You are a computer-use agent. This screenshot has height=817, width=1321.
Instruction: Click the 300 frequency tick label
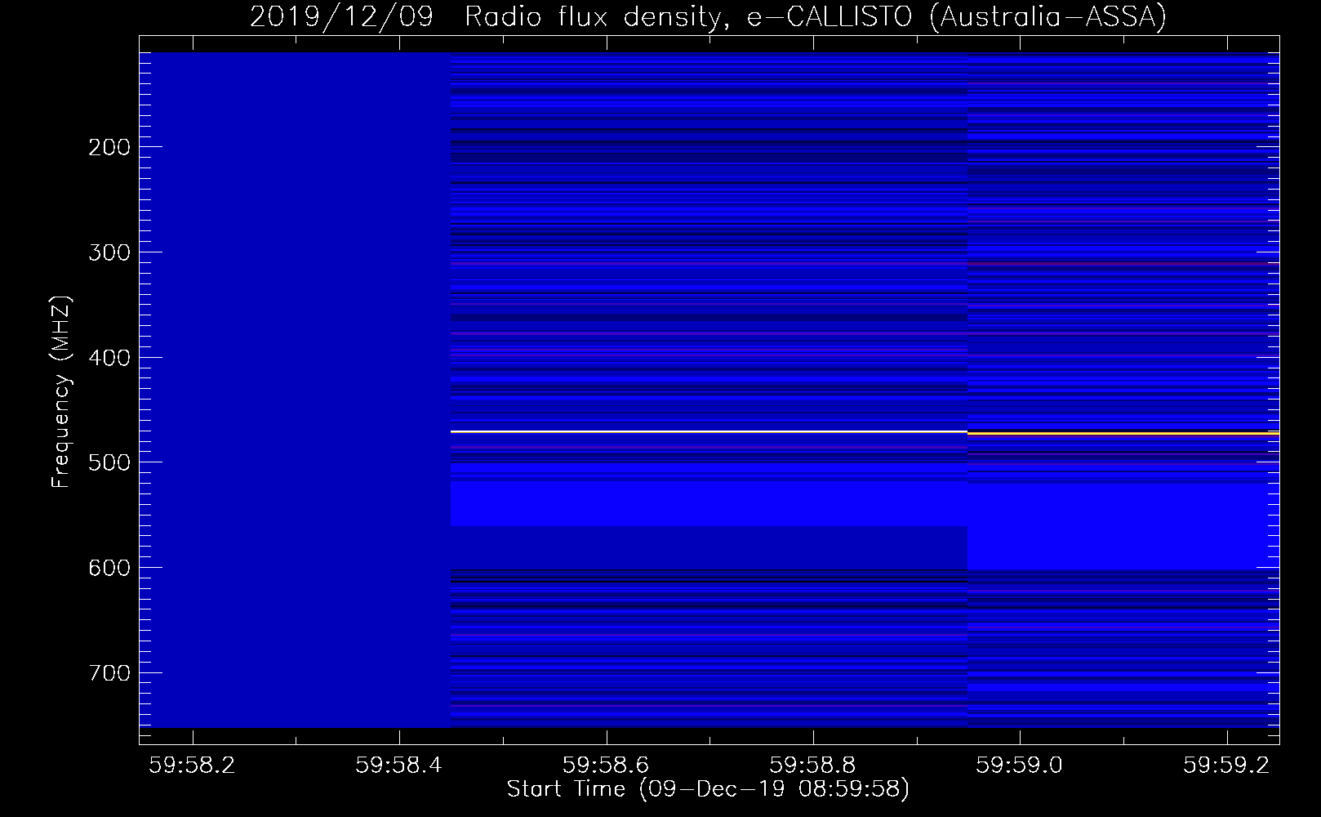pyautogui.click(x=109, y=252)
